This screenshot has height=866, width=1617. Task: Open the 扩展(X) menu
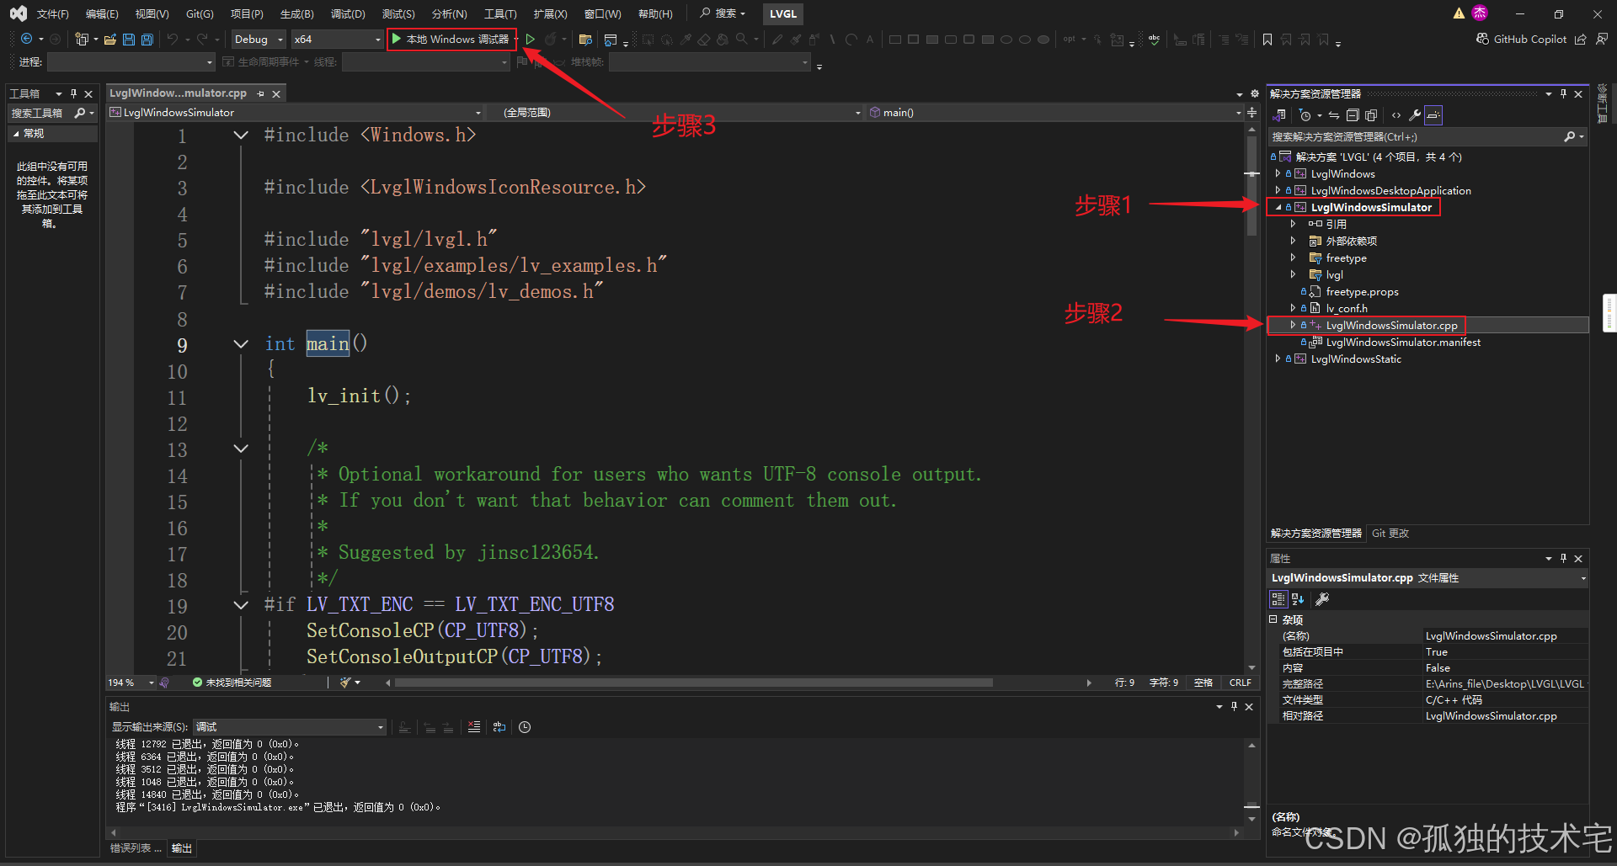[x=549, y=13]
